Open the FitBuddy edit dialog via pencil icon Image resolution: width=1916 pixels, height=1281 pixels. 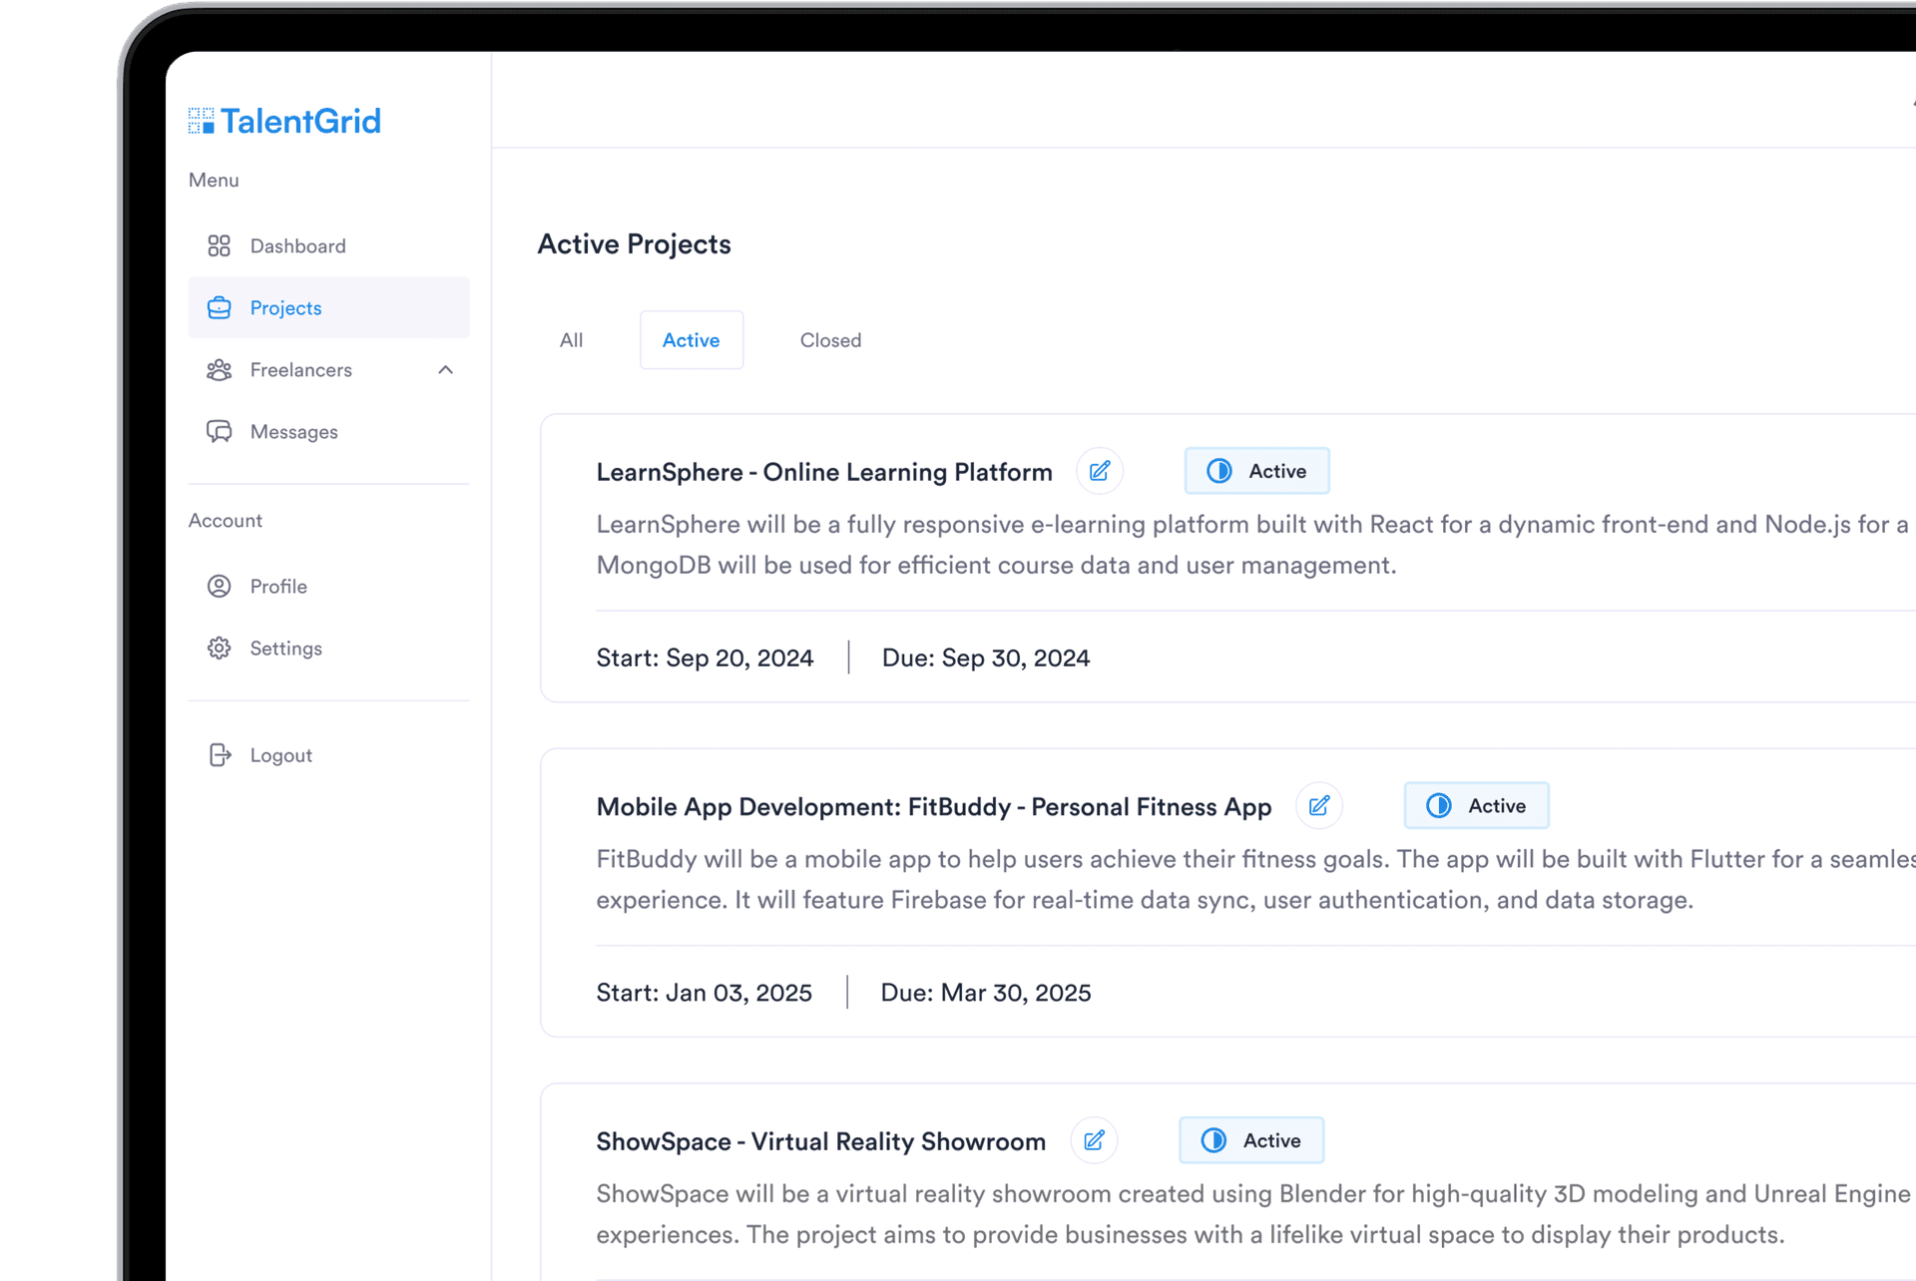1319,805
